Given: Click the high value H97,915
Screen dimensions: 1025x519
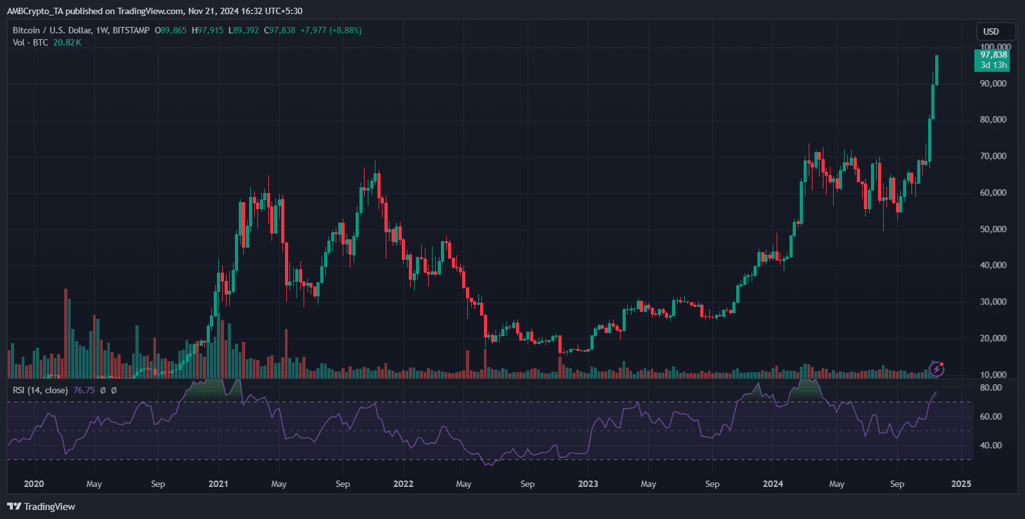Looking at the screenshot, I should point(207,30).
